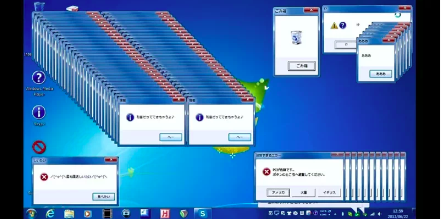Click the film strip taskbar icon
This screenshot has height=219, width=441.
click(x=107, y=214)
